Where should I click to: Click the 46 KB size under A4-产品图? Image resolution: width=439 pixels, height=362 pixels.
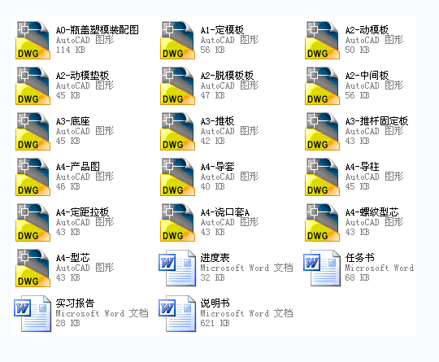click(67, 186)
